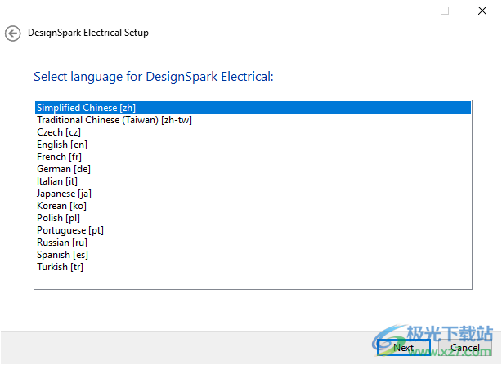Choose Korean [ko] language
The width and height of the screenshot is (502, 365).
click(253, 206)
